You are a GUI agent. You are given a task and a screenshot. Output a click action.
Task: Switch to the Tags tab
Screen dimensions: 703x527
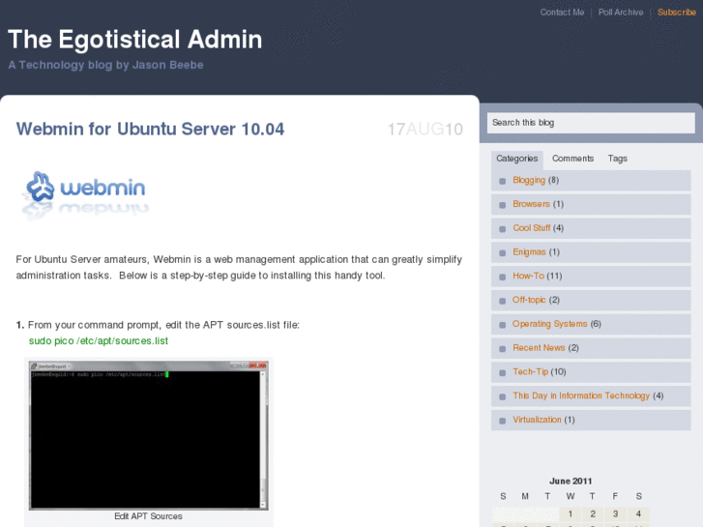click(617, 159)
